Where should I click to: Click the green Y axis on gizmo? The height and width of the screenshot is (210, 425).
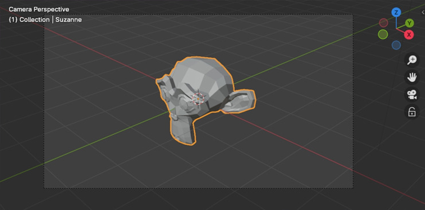pos(409,23)
